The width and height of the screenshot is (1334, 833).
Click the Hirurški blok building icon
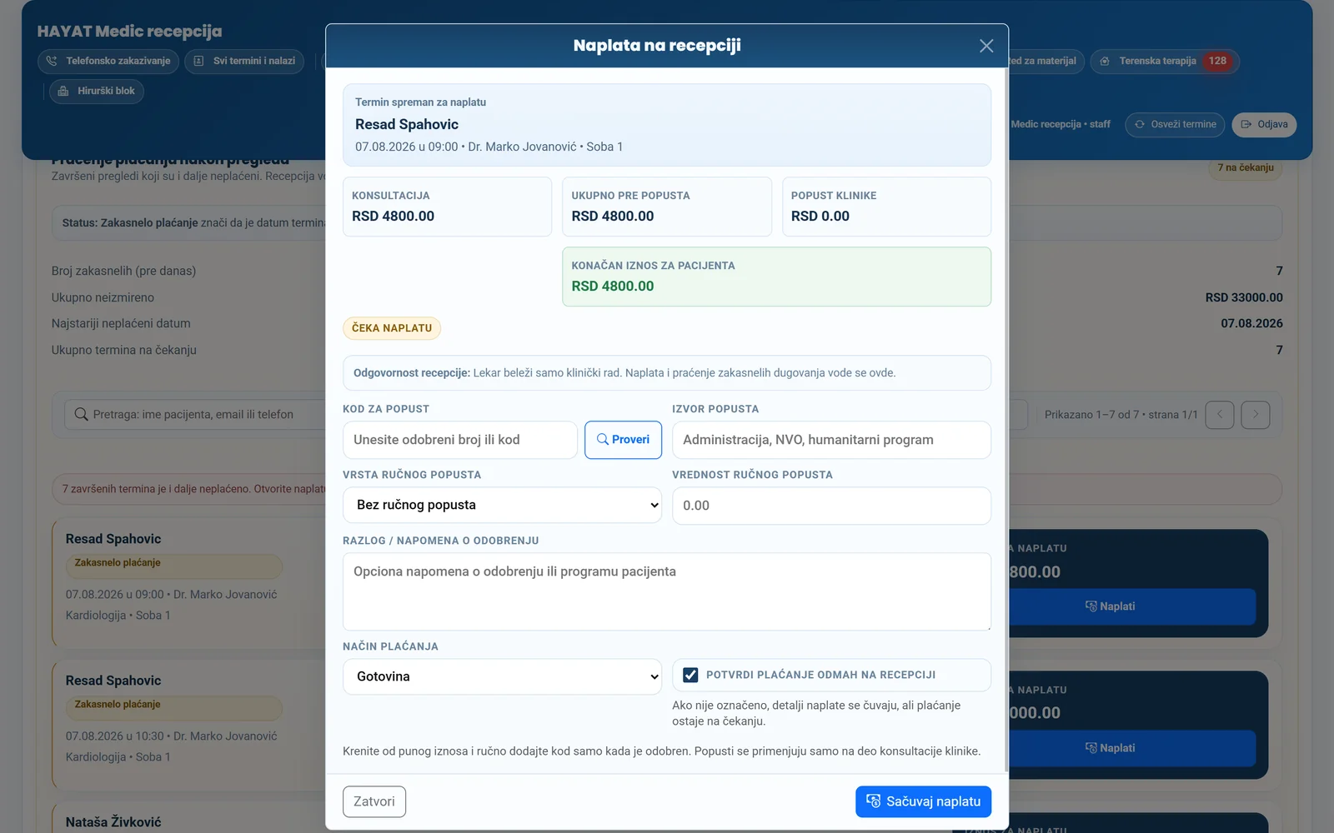[63, 91]
